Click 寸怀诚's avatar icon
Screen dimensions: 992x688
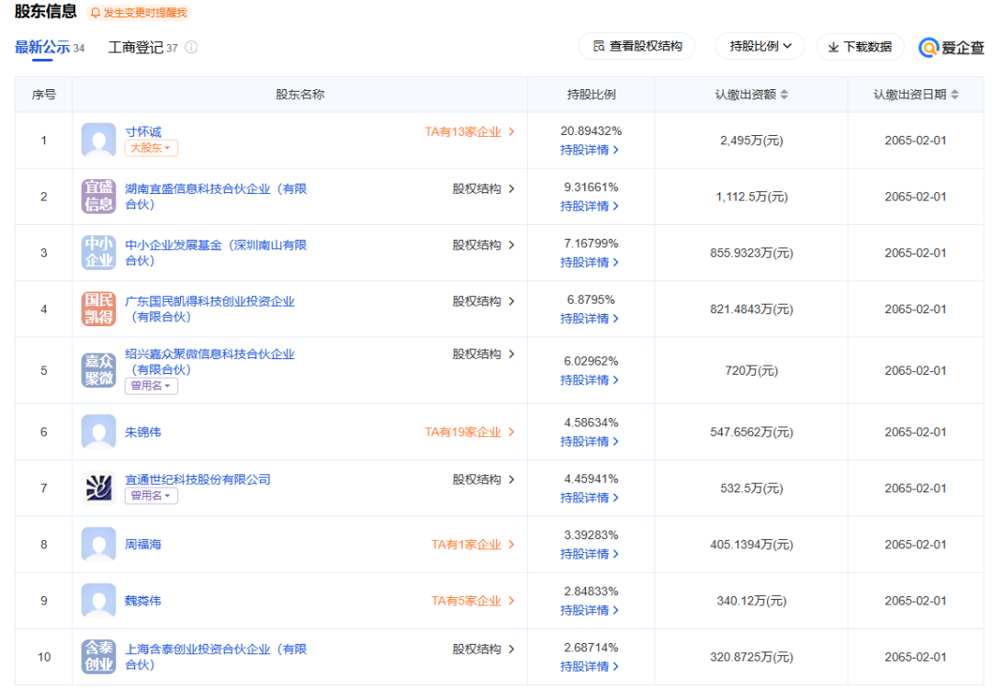point(98,141)
